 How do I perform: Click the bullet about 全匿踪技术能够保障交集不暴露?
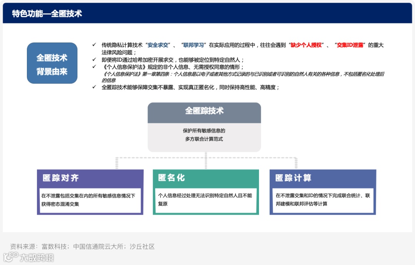click(x=190, y=87)
